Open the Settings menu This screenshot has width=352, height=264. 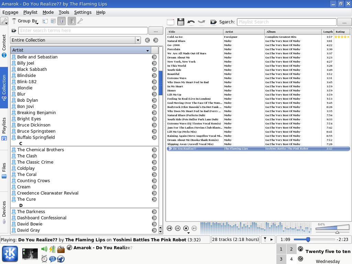coord(82,12)
